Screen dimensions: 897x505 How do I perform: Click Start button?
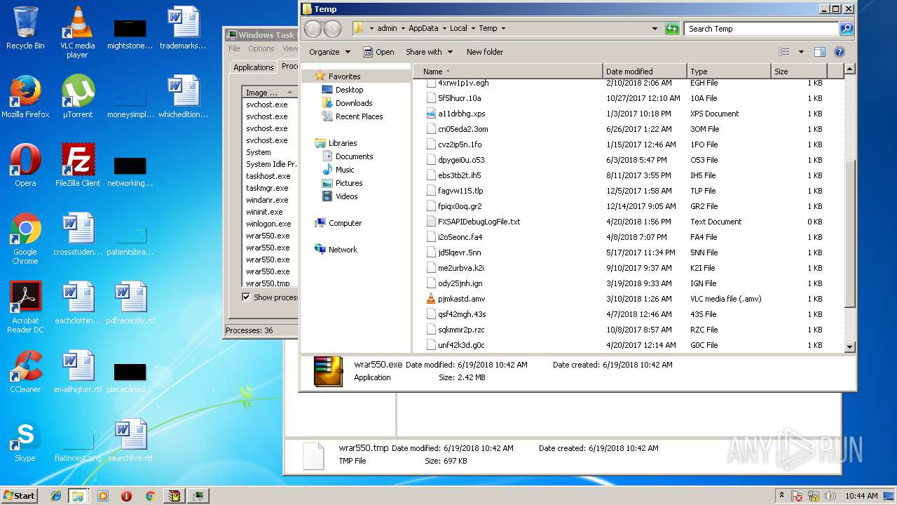coord(20,496)
